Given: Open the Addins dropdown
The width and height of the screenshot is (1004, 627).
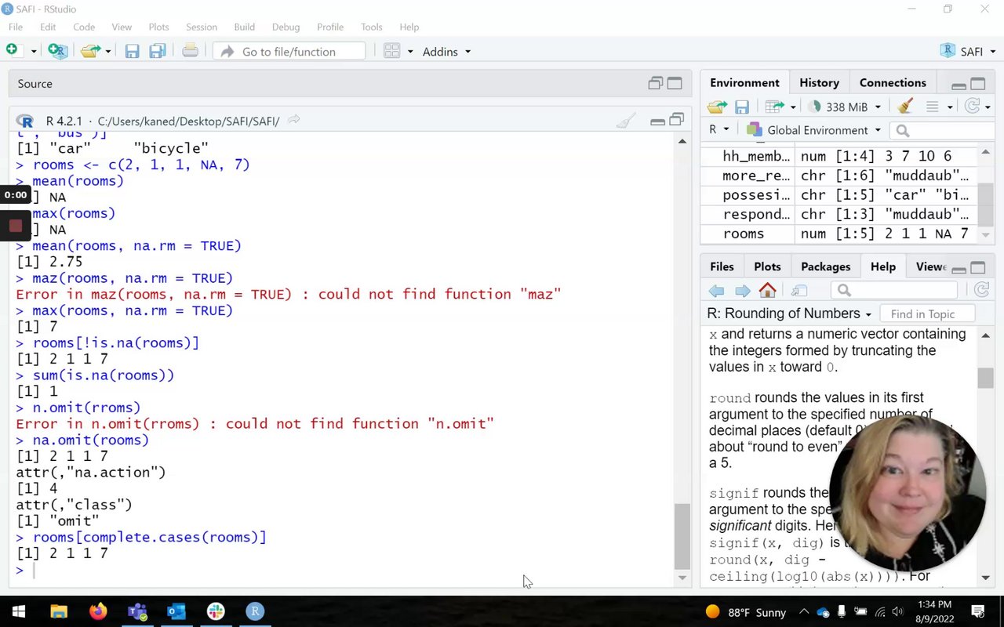Looking at the screenshot, I should [x=446, y=52].
